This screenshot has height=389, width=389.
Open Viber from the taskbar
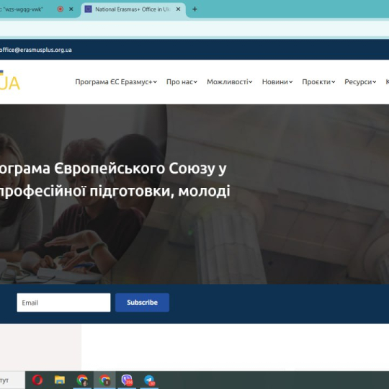tap(127, 380)
